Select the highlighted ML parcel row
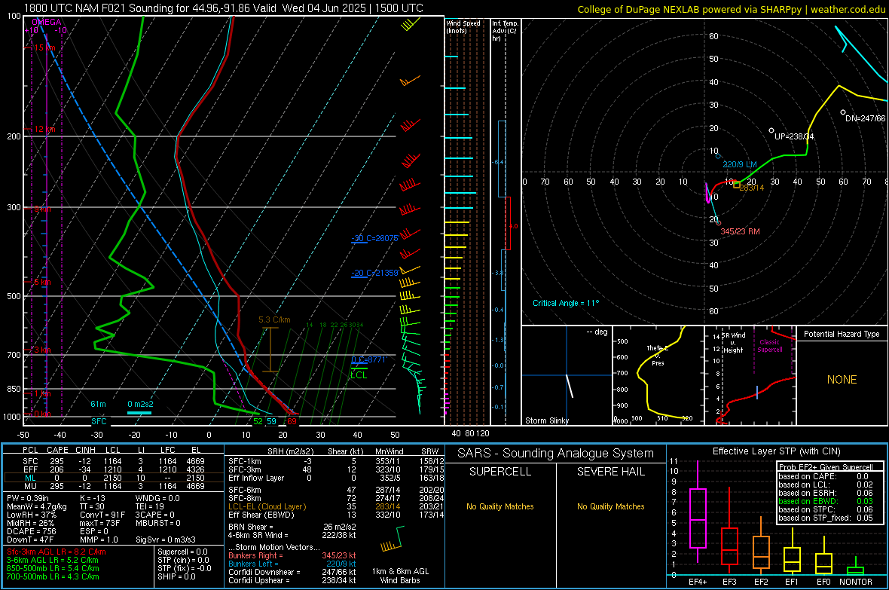The image size is (889, 590). (114, 478)
